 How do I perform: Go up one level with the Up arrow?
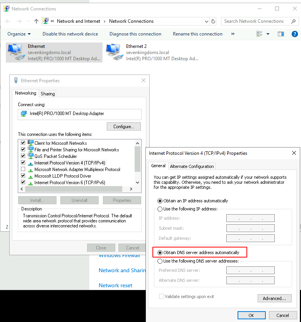pos(36,21)
